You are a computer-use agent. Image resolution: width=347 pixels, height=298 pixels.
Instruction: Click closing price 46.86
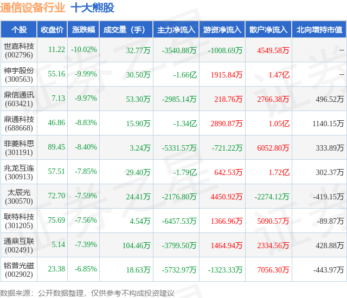coord(56,122)
